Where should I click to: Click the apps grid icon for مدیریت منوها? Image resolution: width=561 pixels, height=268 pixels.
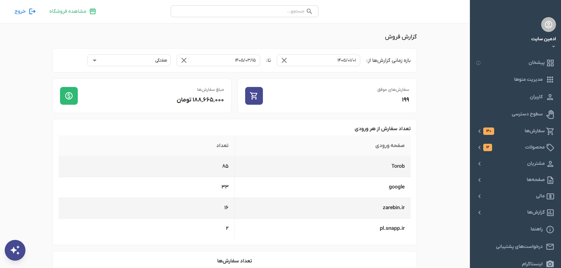coord(550,80)
